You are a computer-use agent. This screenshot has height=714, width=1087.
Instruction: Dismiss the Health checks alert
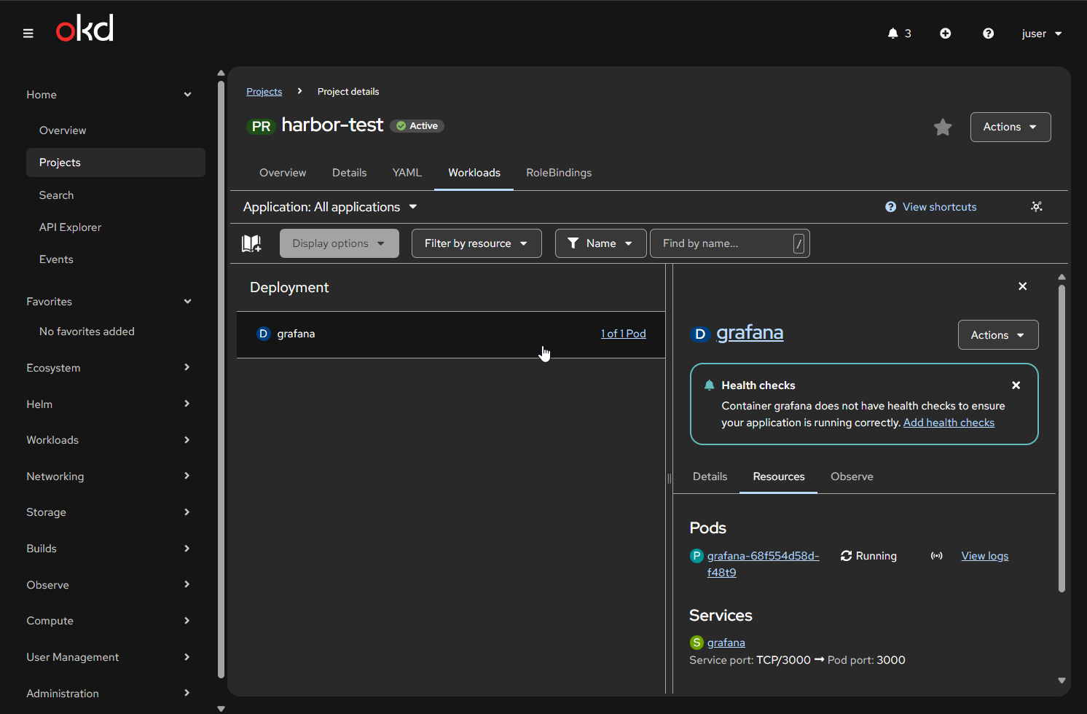(x=1016, y=385)
